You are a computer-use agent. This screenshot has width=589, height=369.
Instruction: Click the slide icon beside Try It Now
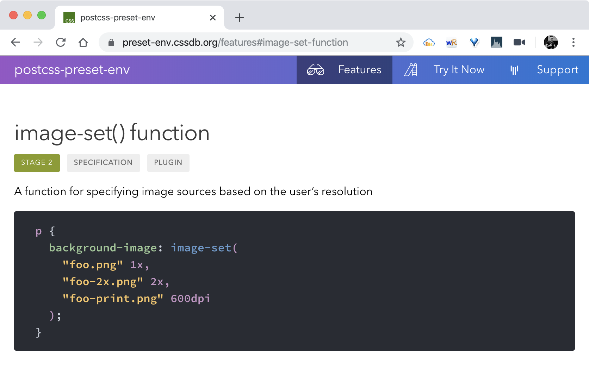click(x=411, y=70)
